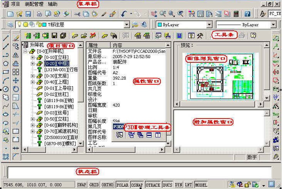The width and height of the screenshot is (282, 189).
Task: Collapse the [0-0][升降机] root node
Action: [26, 51]
